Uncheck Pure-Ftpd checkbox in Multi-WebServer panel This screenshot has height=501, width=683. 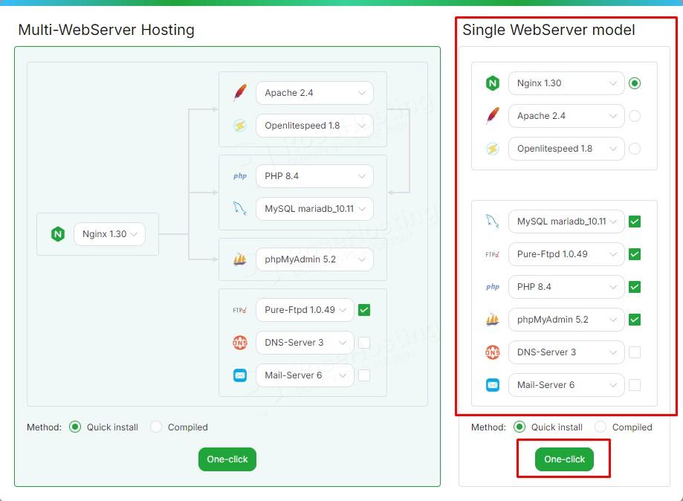(x=364, y=310)
